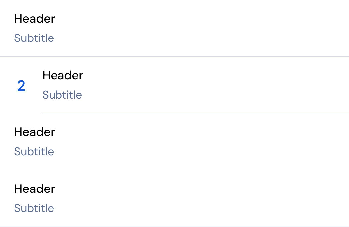The image size is (349, 227).
Task: Click the Subtitle in the last list item
Action: [34, 208]
